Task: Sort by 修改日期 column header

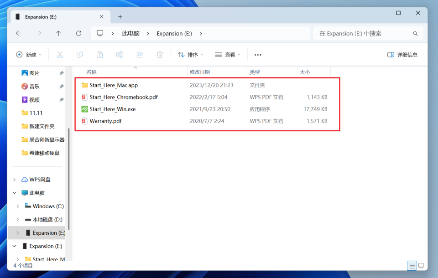Action: point(200,72)
